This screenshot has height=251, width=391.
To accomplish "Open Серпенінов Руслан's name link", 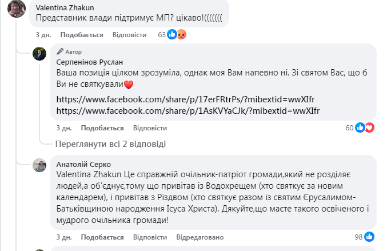I will (x=89, y=62).
